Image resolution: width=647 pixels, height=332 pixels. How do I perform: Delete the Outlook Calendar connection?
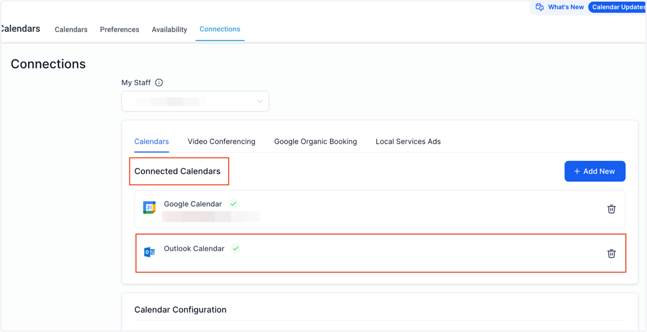click(x=611, y=253)
